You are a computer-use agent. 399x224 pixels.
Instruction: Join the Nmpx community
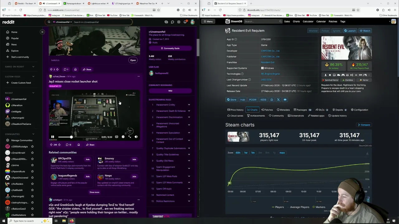tap(134, 176)
